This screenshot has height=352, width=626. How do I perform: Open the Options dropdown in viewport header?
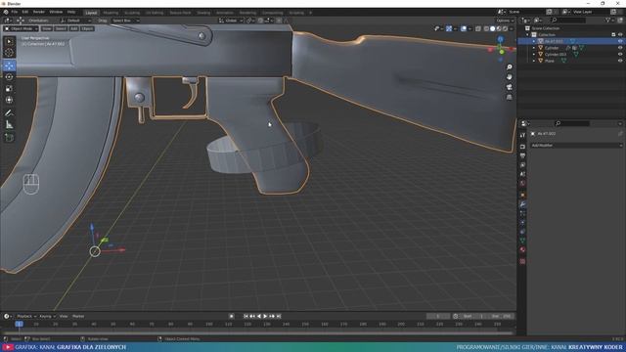(505, 21)
